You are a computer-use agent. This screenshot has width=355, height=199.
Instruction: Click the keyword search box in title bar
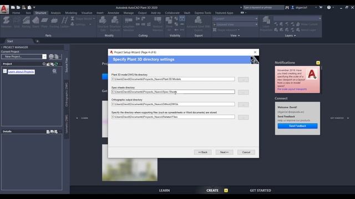[263, 7]
